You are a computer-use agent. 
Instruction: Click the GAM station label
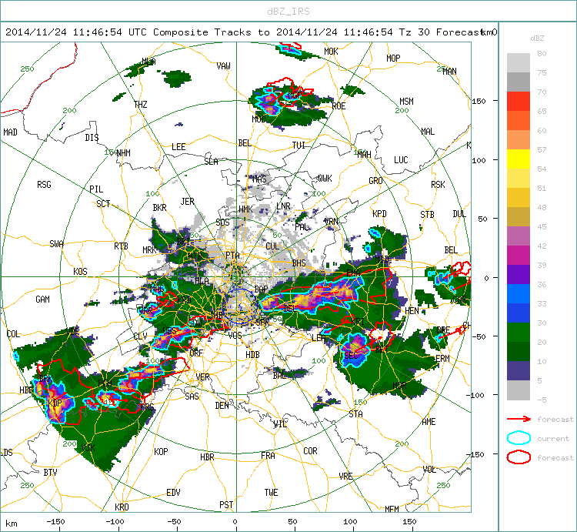tap(42, 299)
